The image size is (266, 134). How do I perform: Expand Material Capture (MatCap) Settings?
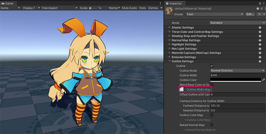(169, 53)
